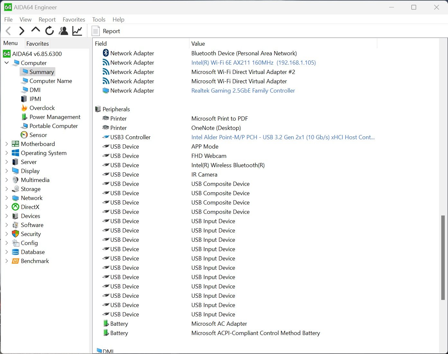Image resolution: width=448 pixels, height=354 pixels.
Task: Select DMI in the tree
Action: click(x=35, y=90)
